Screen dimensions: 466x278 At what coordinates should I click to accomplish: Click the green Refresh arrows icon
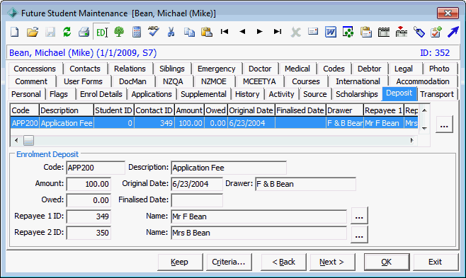67,32
